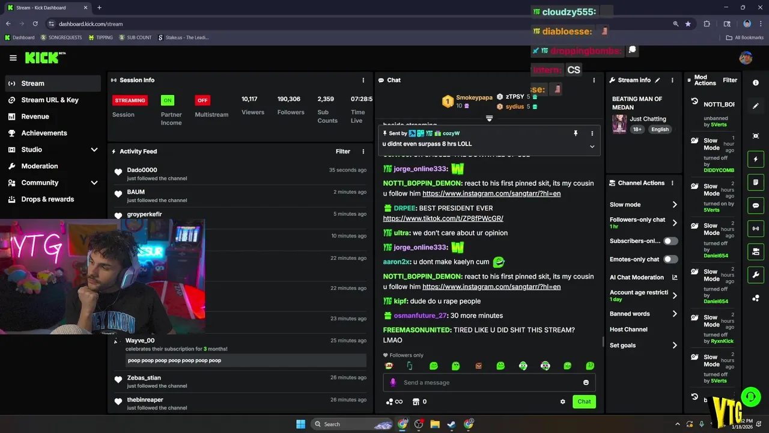Toggle Emotes-only chat switch
The height and width of the screenshot is (433, 769).
click(x=670, y=259)
